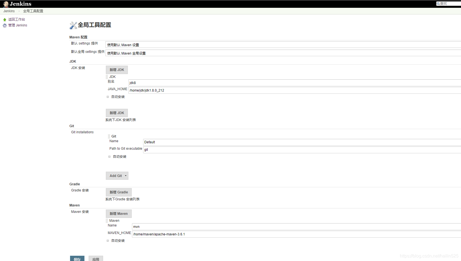Viewport: 461px width, 261px height.
Task: Click the Gradle 安装 label
Action: click(x=80, y=190)
